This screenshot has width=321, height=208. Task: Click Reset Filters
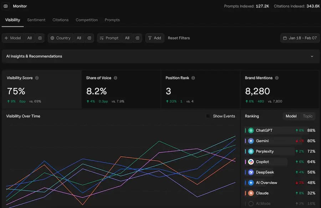click(x=179, y=38)
